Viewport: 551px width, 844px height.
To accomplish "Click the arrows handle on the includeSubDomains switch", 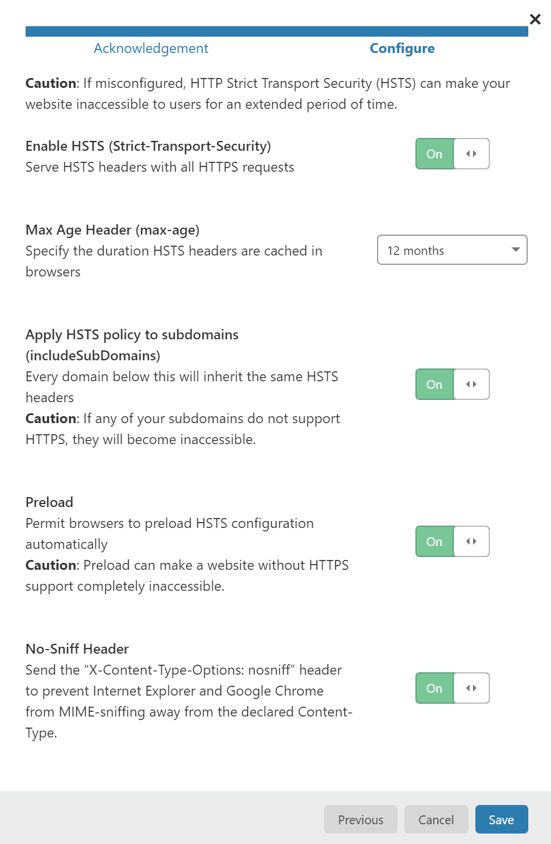I will point(471,384).
